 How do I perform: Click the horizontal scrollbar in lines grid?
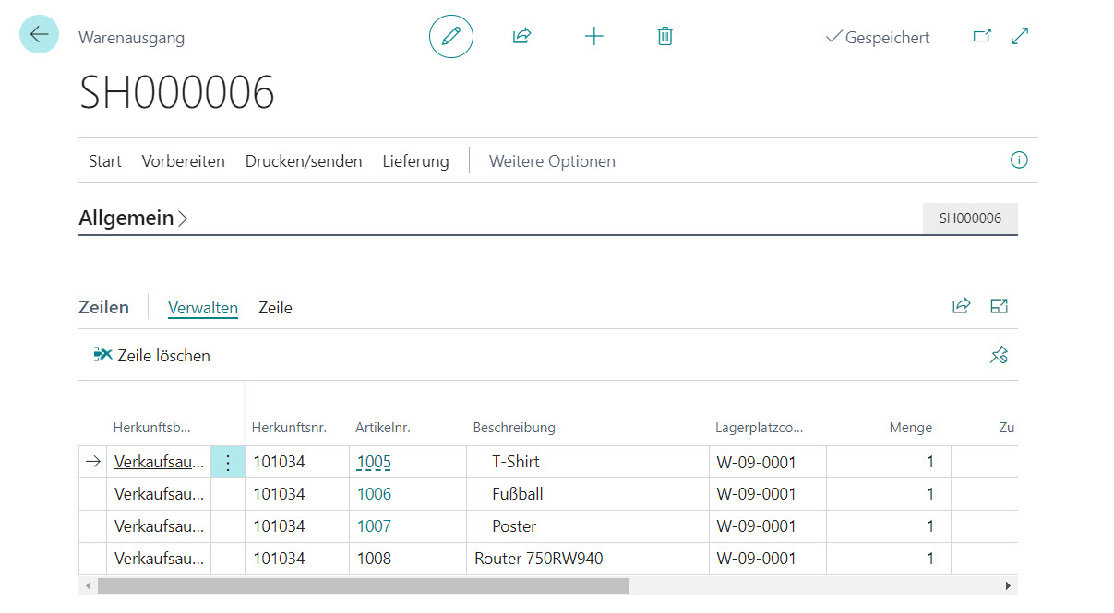coord(363,586)
